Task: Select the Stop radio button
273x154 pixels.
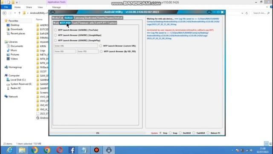Action: point(160,133)
